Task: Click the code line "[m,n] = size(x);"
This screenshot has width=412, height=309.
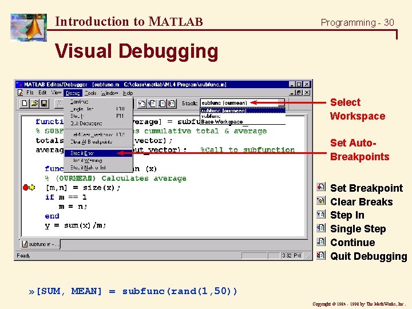Action: (83, 188)
